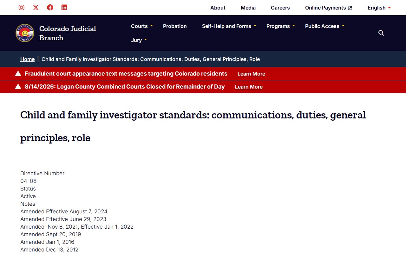
Task: Open the Careers page
Action: (x=280, y=8)
